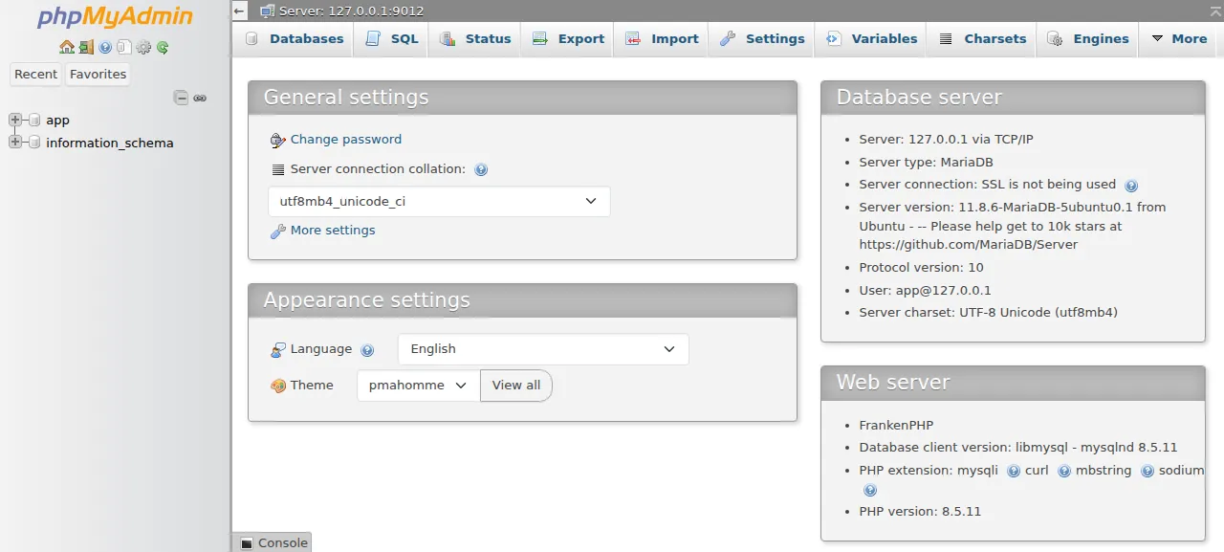Click the Server: 127.0.0.1:9012 breadcrumb
Screen dimensions: 1224x552
coord(351,11)
